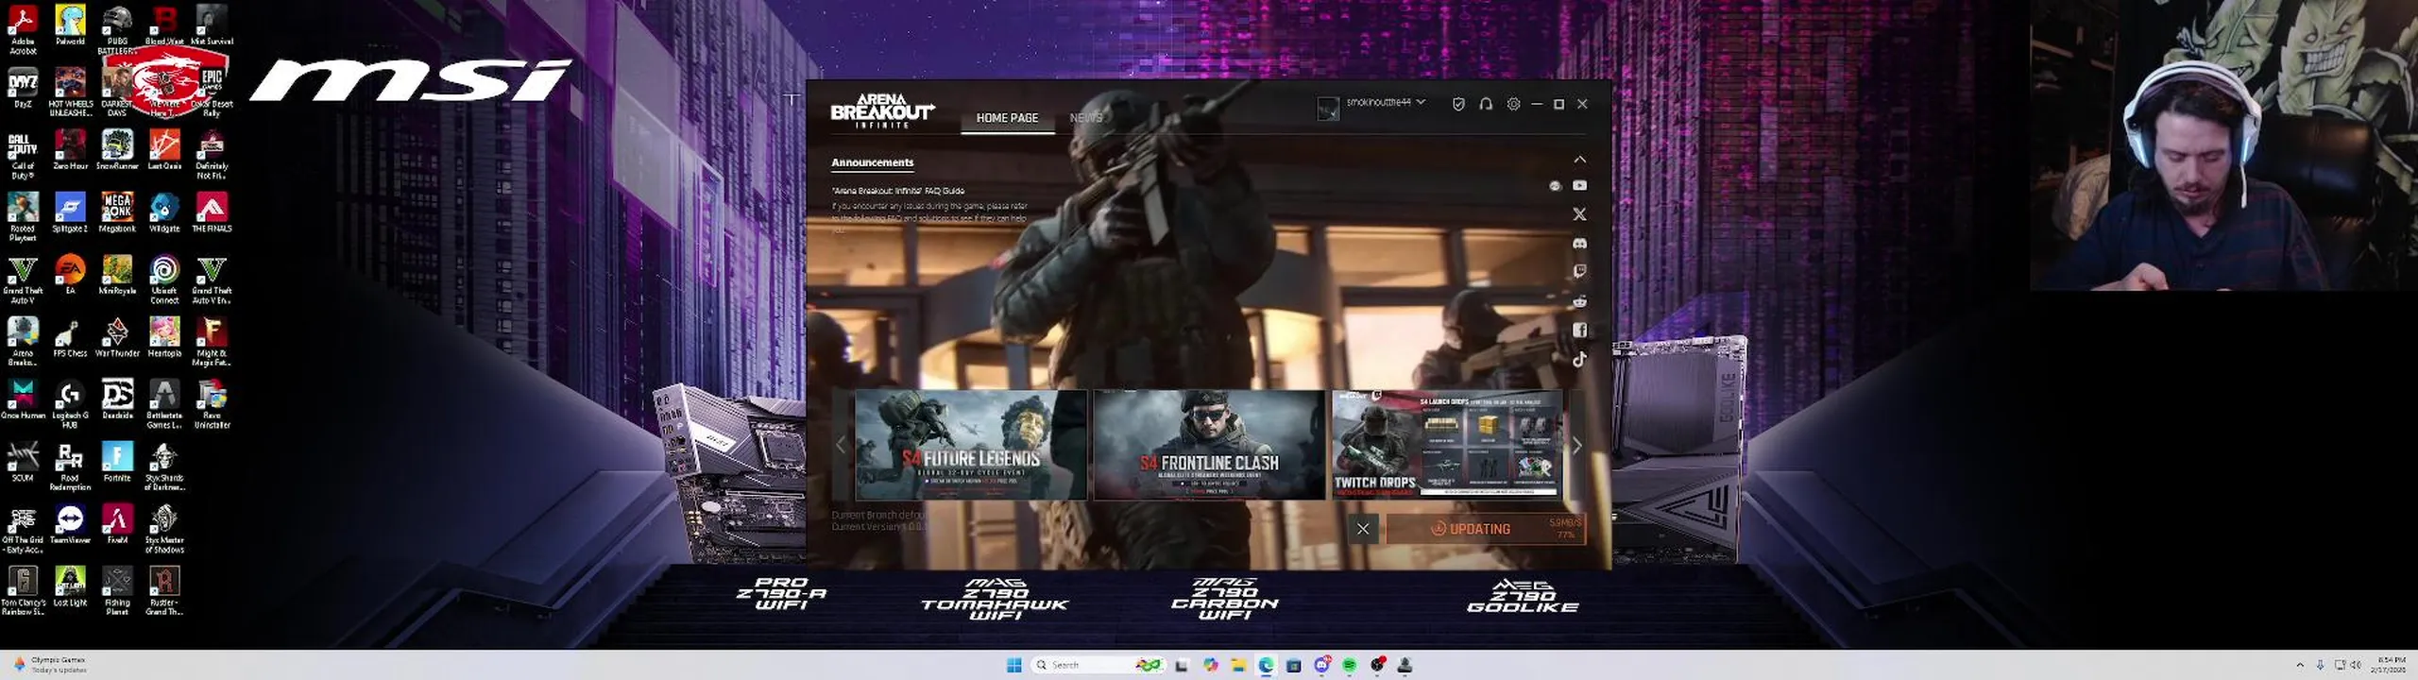The image size is (2418, 680).
Task: Select FiveM desktop icon
Action: tap(117, 524)
